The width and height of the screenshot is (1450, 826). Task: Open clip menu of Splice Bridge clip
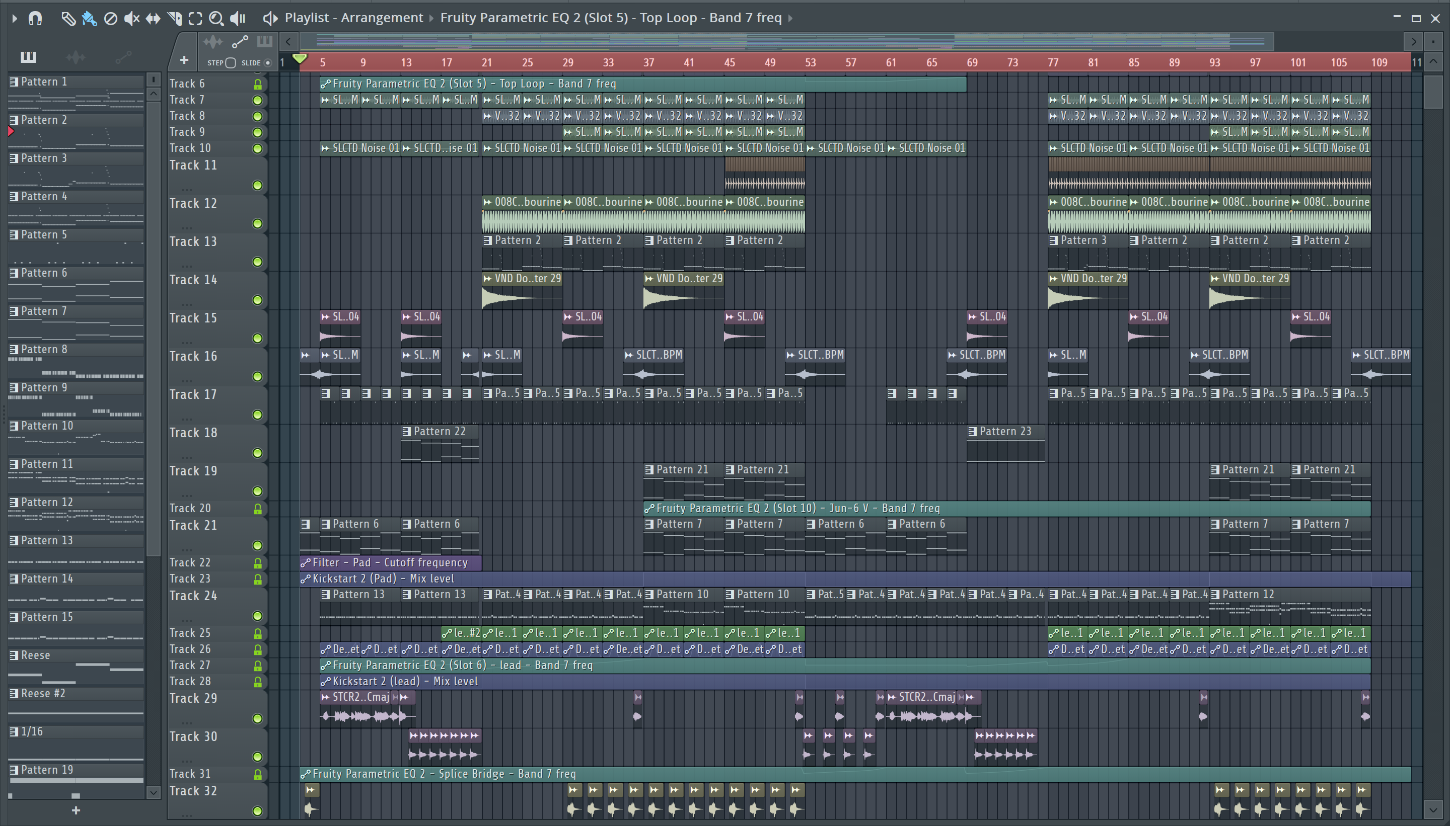tap(306, 774)
